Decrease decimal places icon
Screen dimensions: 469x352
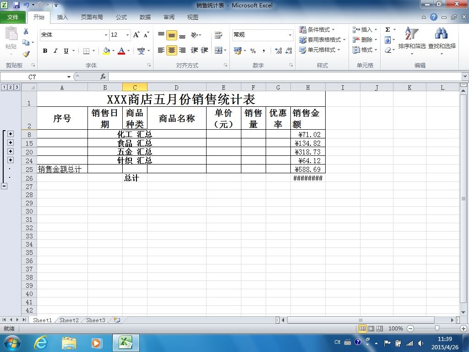(289, 50)
